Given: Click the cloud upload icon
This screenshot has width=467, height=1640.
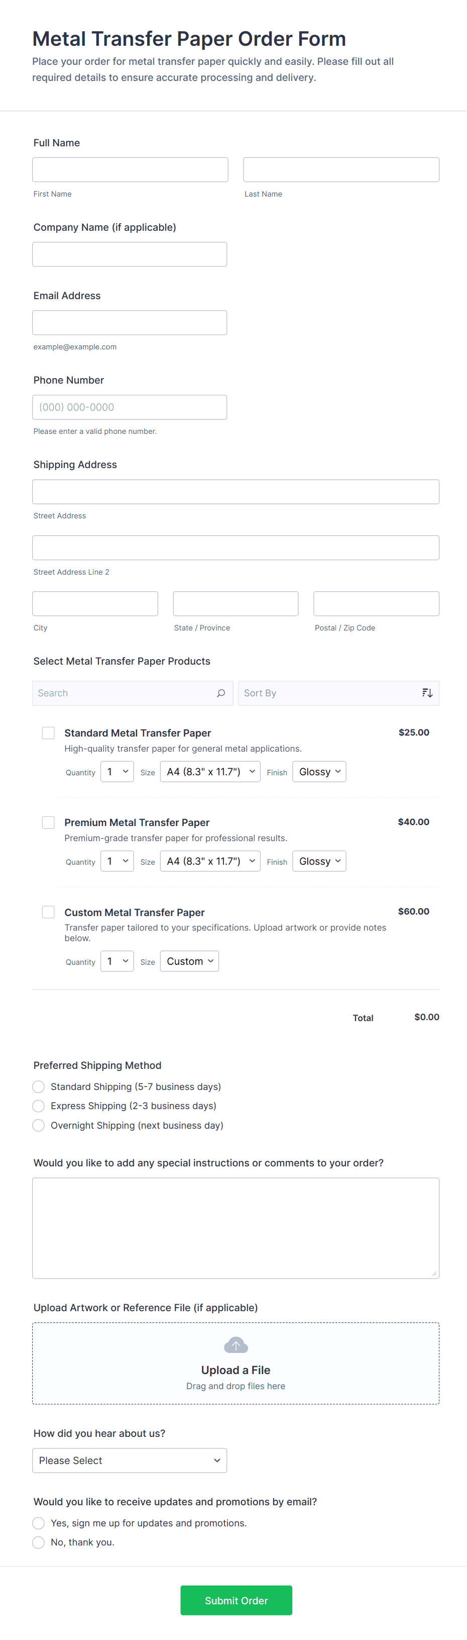Looking at the screenshot, I should click(236, 1345).
